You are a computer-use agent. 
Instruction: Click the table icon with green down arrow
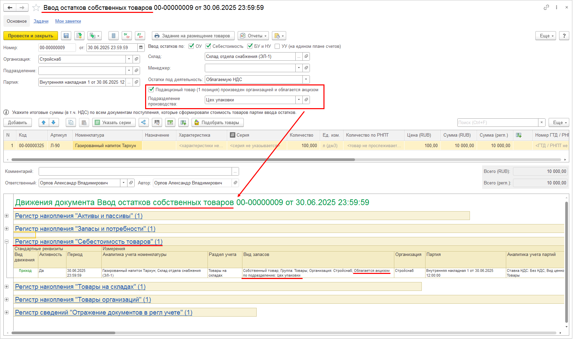point(170,122)
